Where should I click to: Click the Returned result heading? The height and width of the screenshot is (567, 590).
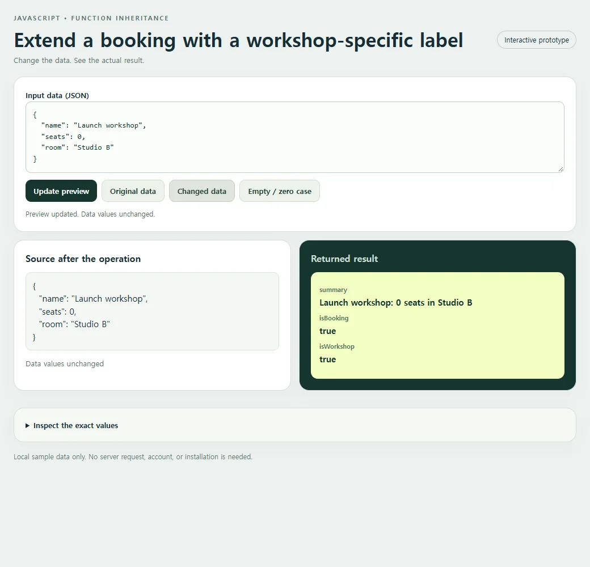[x=344, y=259]
